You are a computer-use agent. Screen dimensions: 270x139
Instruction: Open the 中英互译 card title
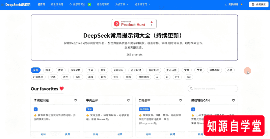[92, 100]
